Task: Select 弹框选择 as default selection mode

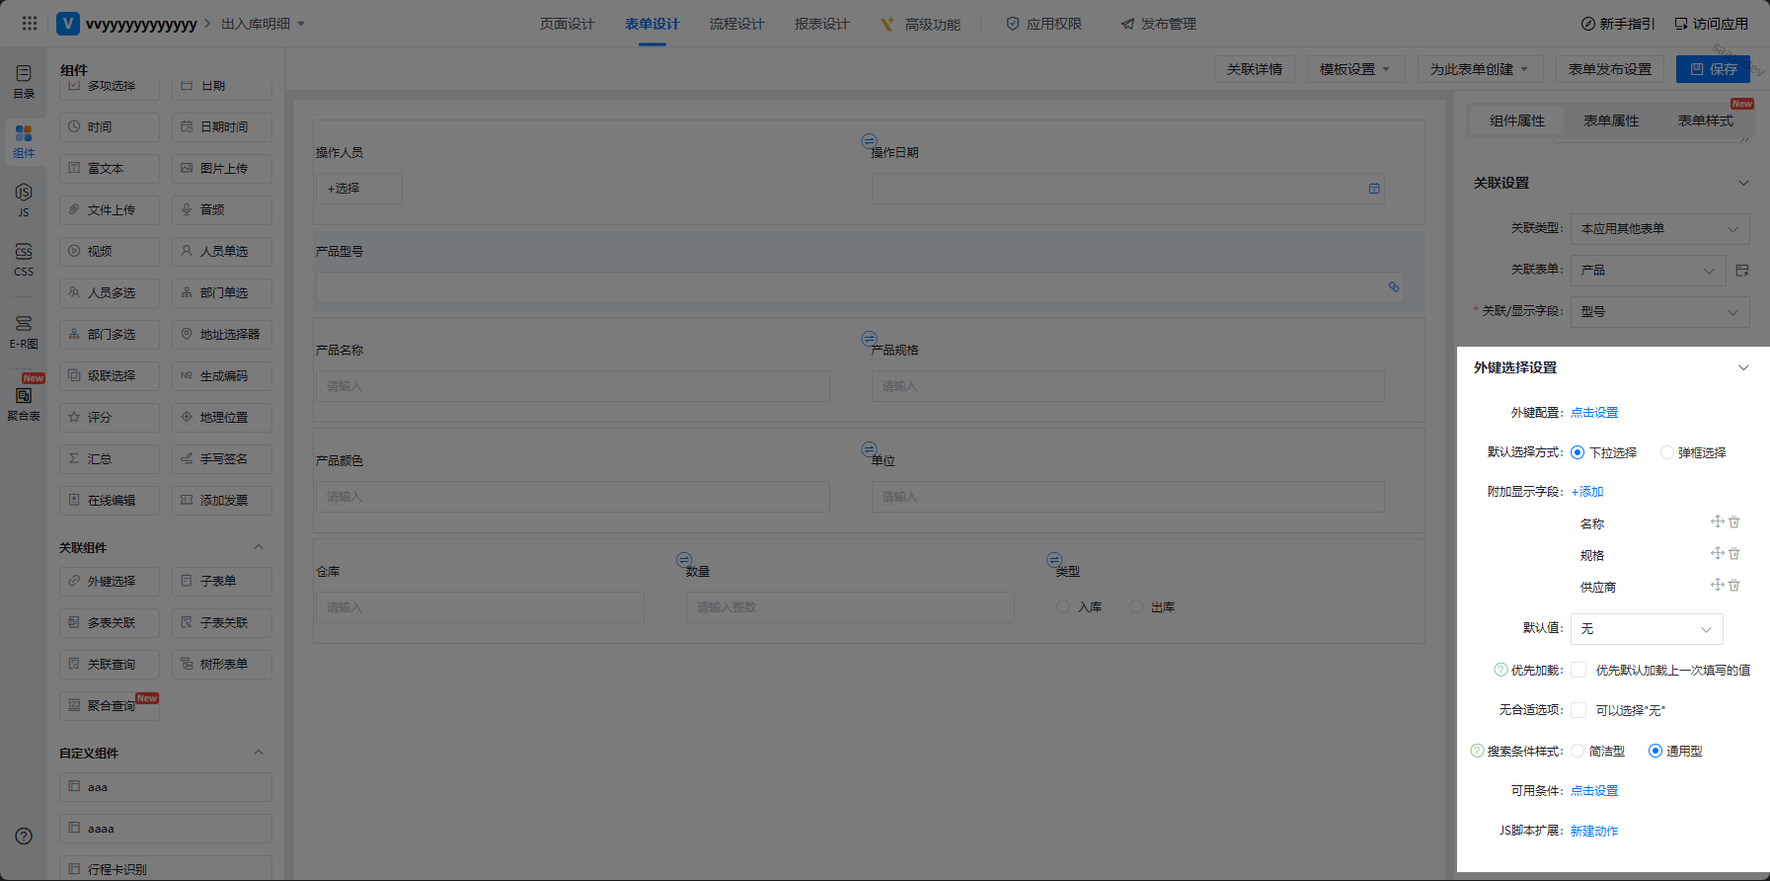Action: tap(1667, 453)
